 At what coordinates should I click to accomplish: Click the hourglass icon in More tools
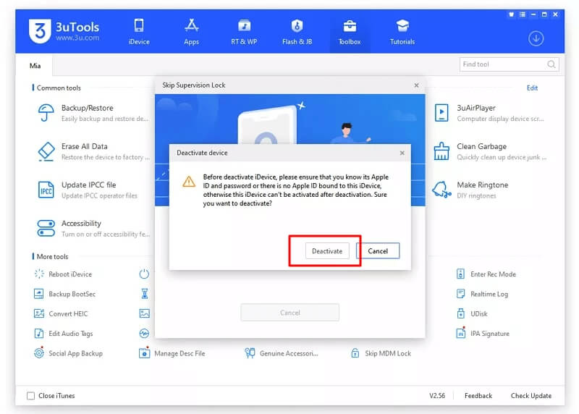(144, 294)
